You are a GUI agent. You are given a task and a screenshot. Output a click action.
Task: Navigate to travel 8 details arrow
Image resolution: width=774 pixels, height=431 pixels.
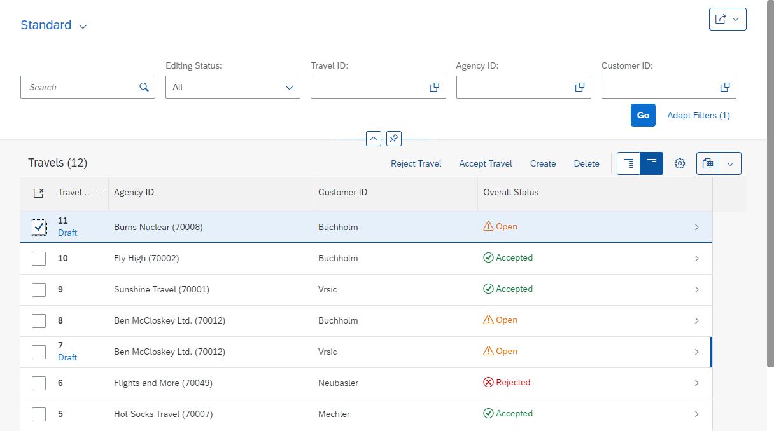697,320
